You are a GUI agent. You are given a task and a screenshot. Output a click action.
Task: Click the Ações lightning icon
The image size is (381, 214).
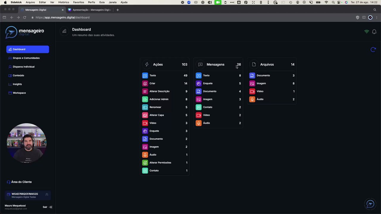(x=147, y=64)
